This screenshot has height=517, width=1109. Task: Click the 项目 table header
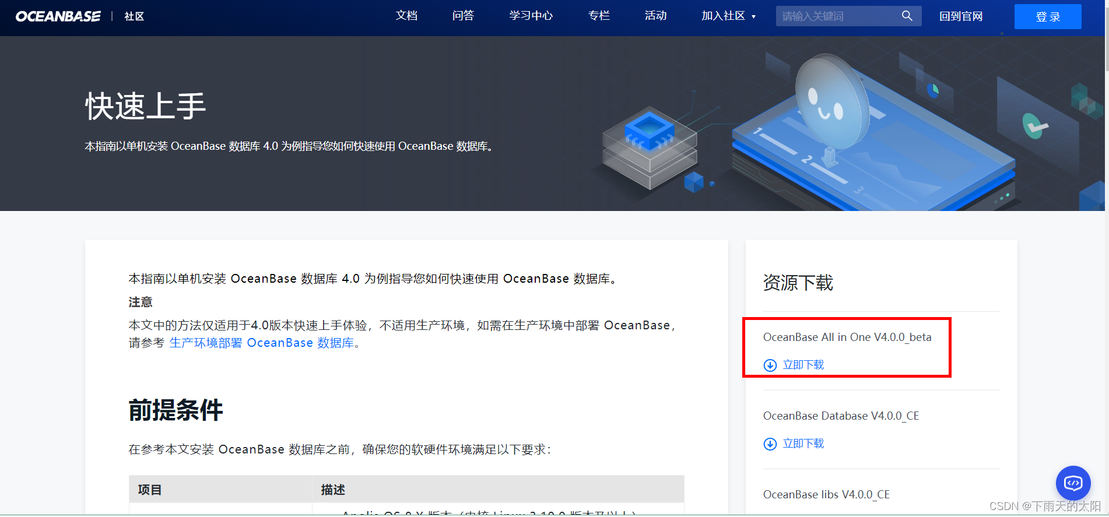click(150, 490)
